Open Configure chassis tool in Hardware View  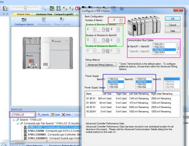point(24,21)
